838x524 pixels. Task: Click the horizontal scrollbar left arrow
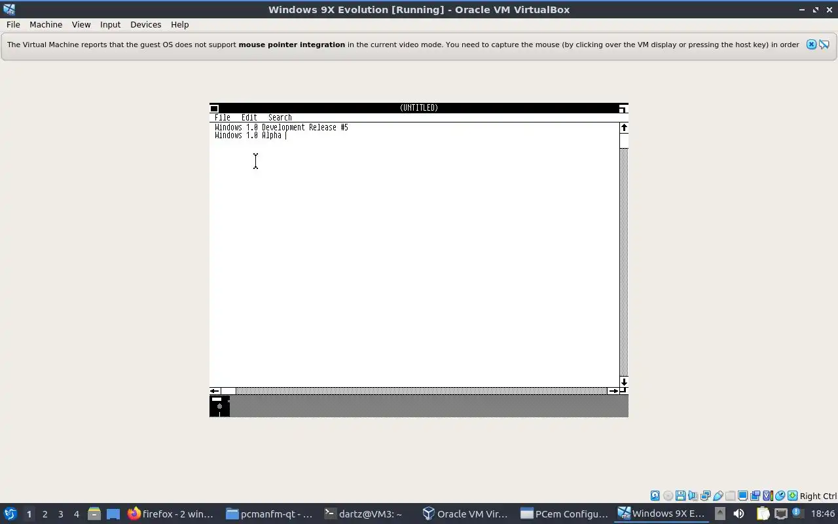tap(215, 391)
